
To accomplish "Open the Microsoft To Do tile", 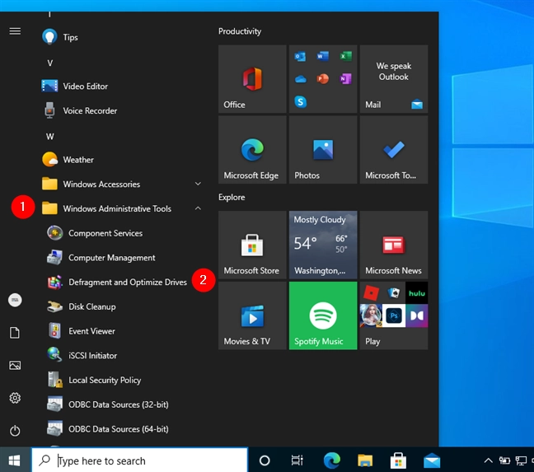I will tap(394, 150).
